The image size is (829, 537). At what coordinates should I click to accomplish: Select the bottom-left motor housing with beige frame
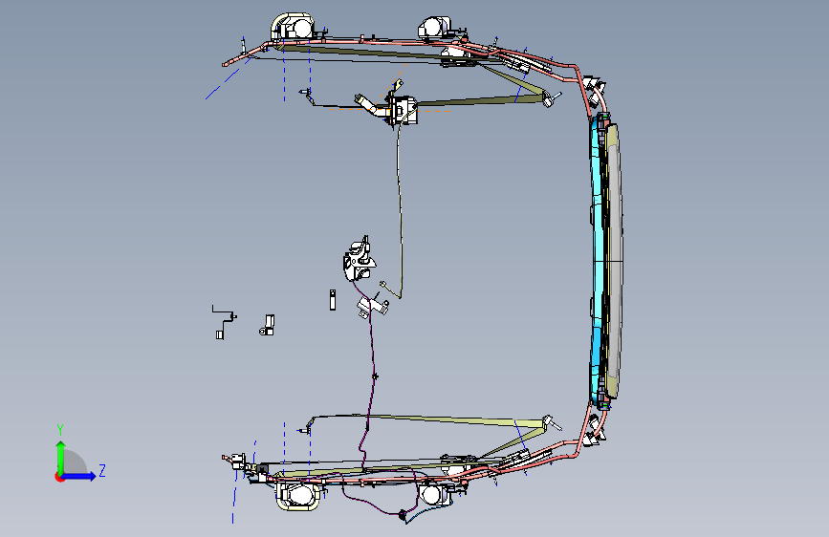pos(297,497)
